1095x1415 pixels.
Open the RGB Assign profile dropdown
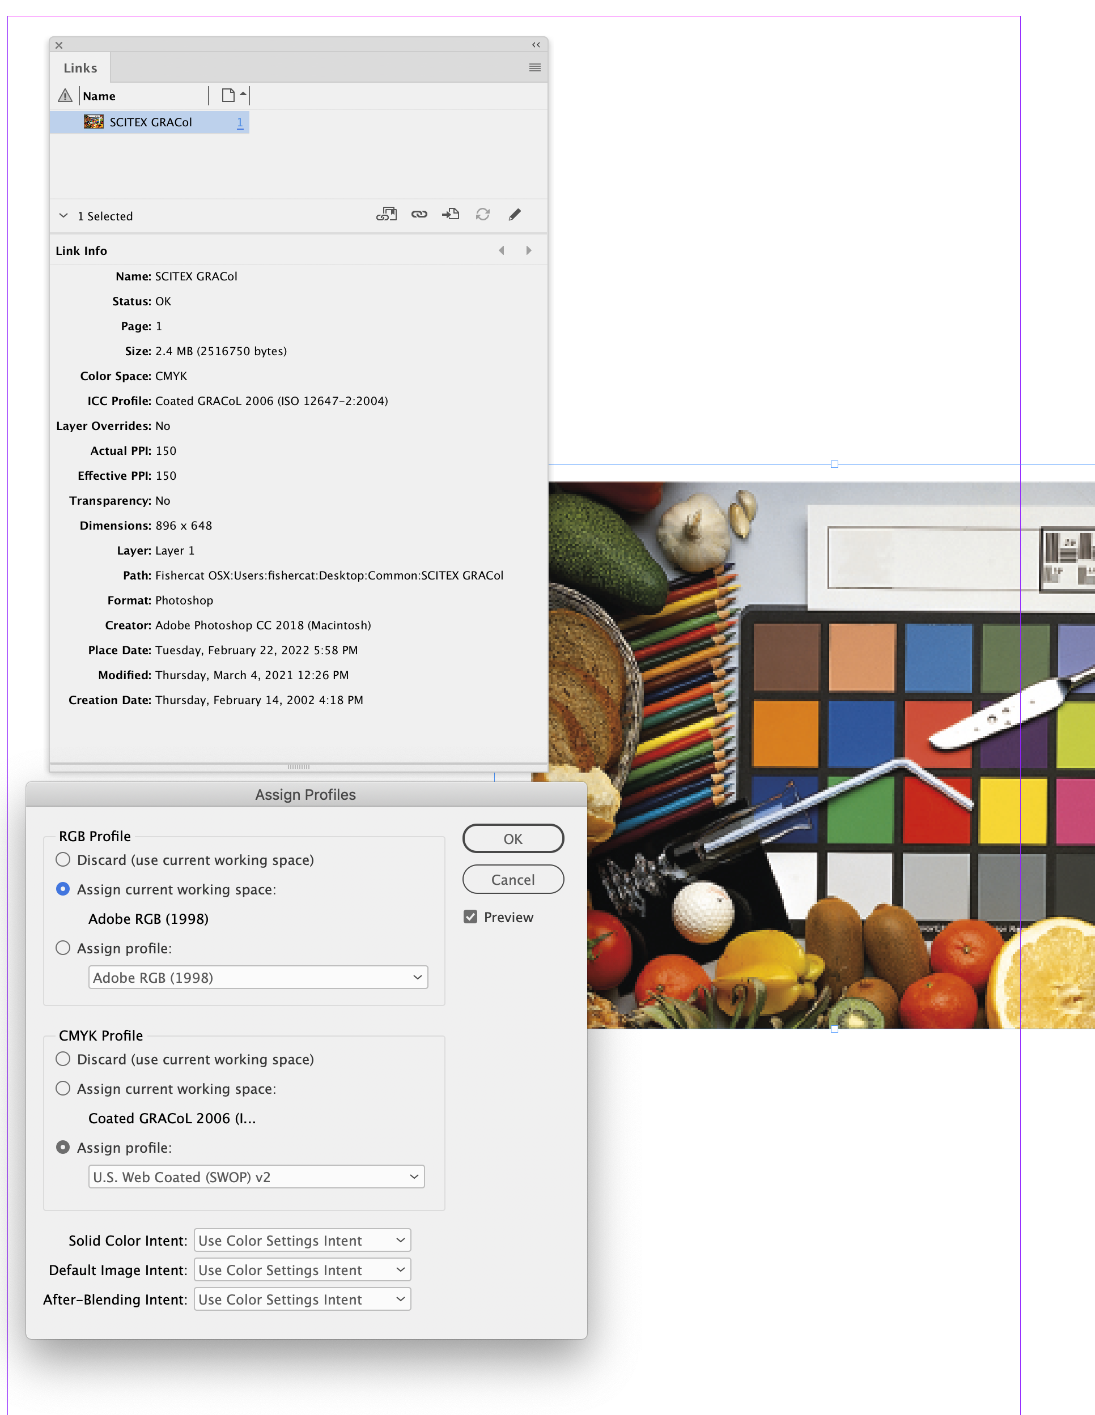[257, 977]
